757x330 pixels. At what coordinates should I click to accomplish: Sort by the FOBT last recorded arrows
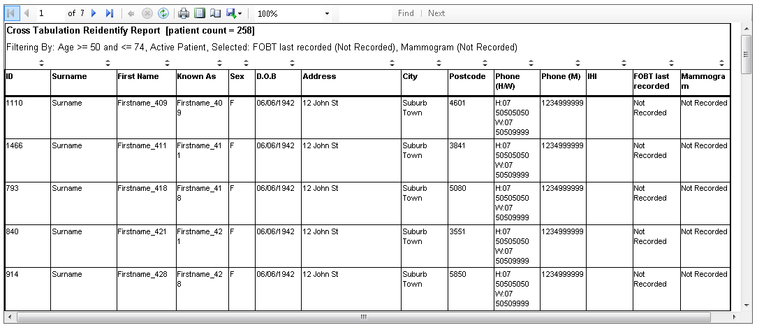[671, 63]
